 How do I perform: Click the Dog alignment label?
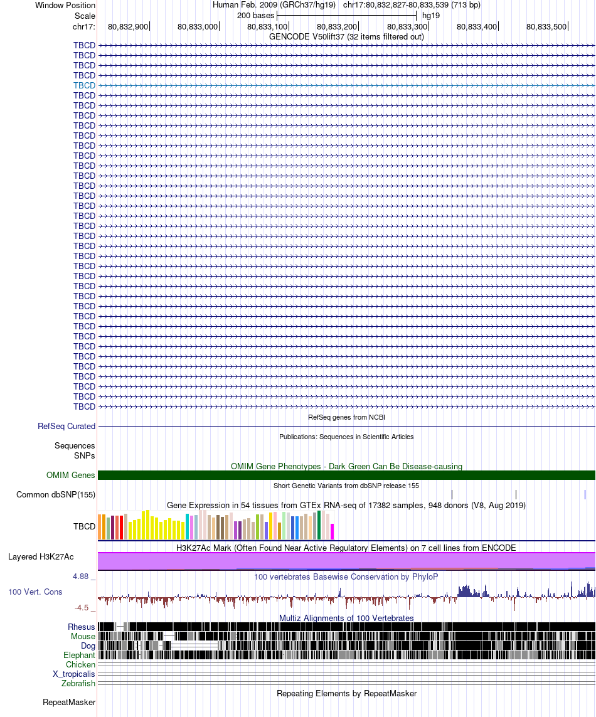(88, 645)
